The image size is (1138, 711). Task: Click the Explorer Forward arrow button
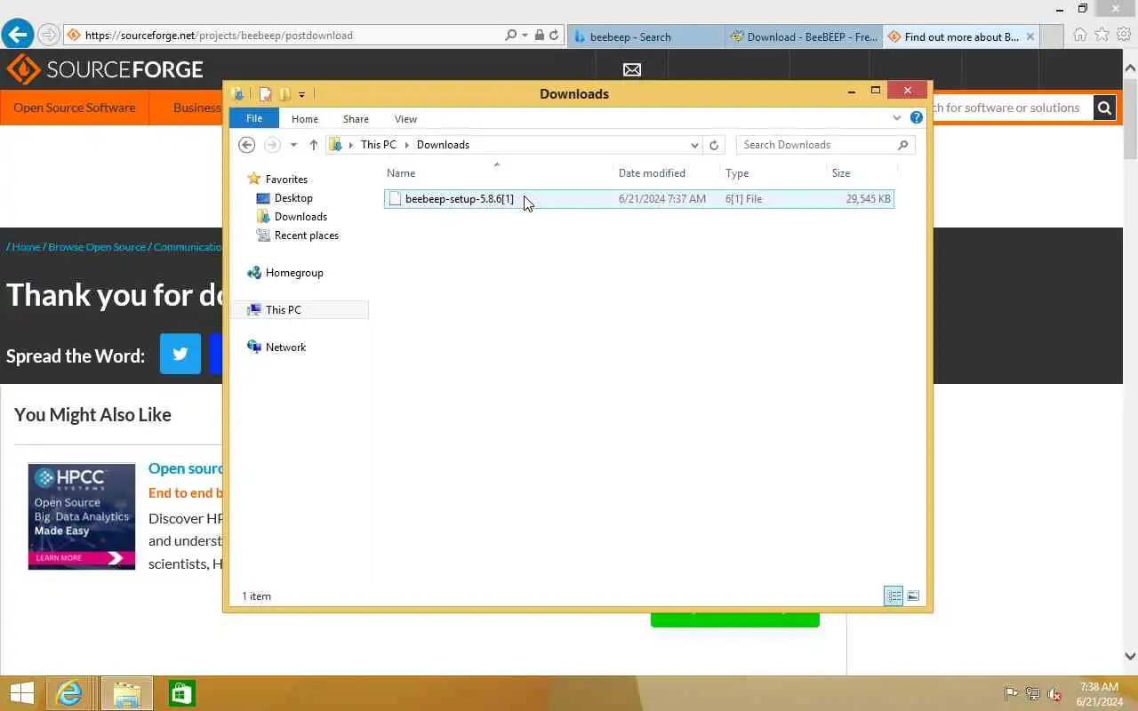[272, 145]
